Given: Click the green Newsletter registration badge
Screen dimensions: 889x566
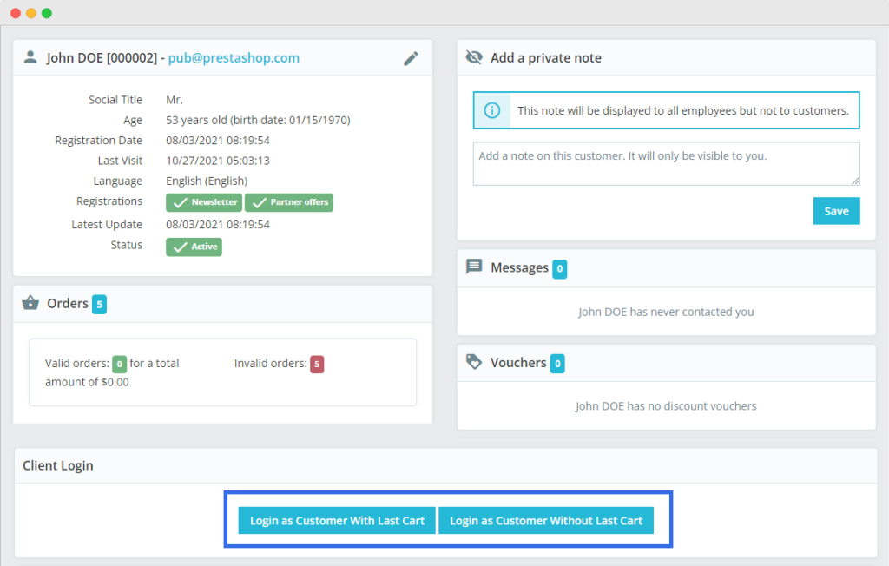Looking at the screenshot, I should coord(204,202).
